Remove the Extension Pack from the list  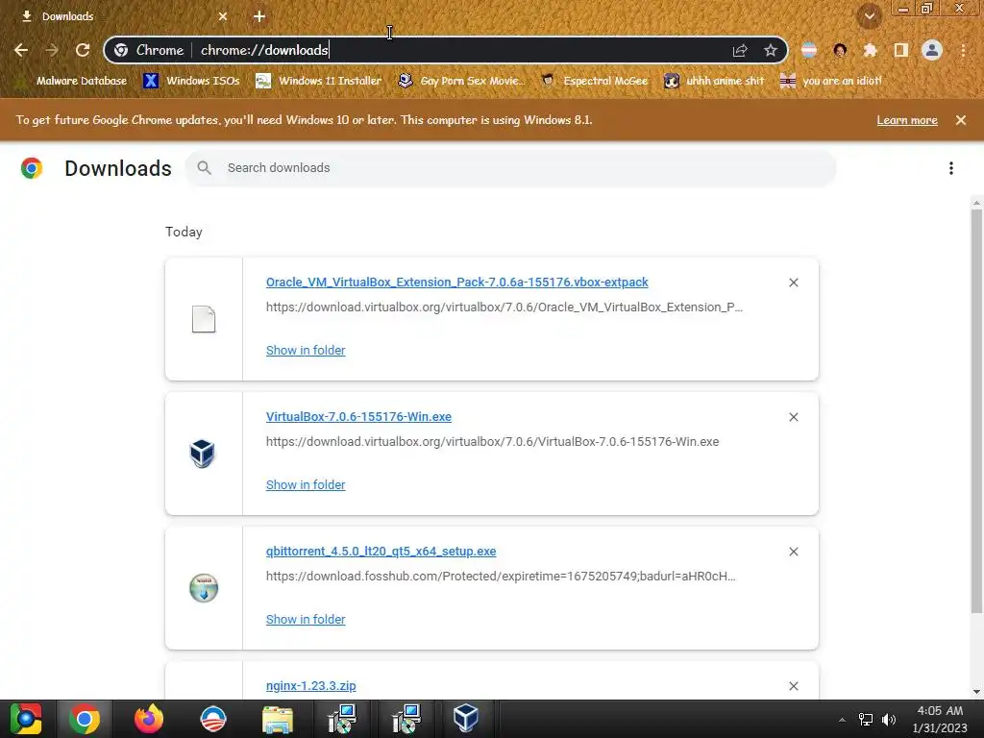point(793,283)
